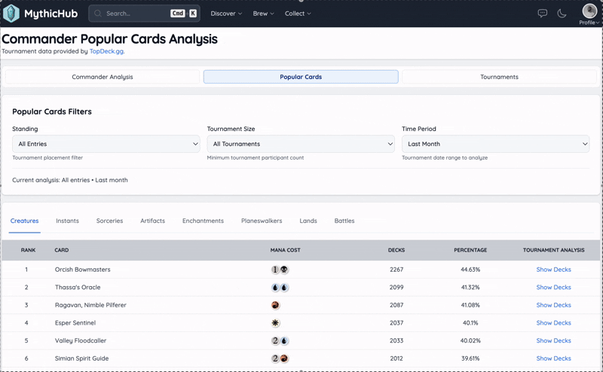The height and width of the screenshot is (372, 603).
Task: Select the Instants card type tab
Action: coord(67,221)
